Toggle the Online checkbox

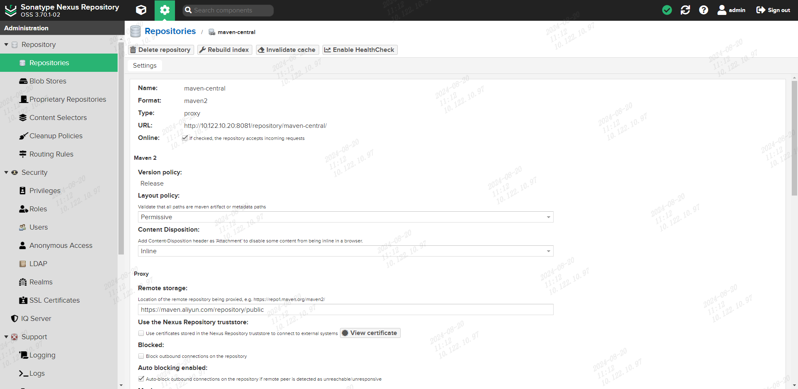(x=185, y=138)
